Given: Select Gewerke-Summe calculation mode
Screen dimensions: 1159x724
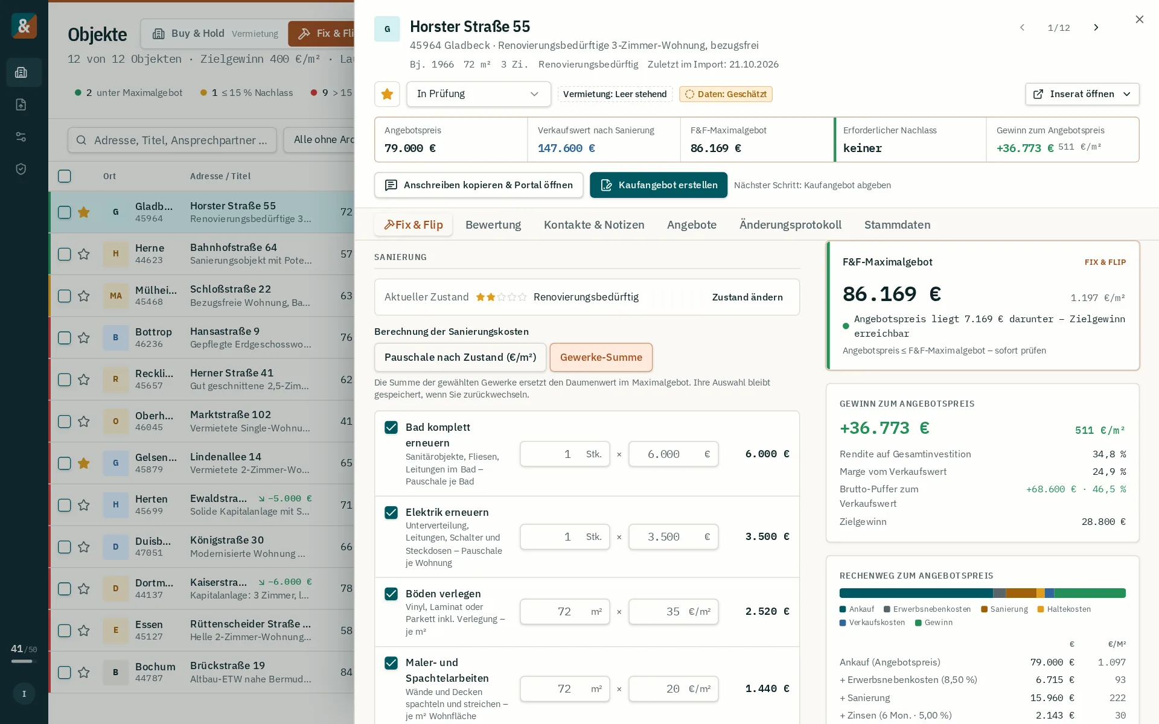Looking at the screenshot, I should [601, 357].
